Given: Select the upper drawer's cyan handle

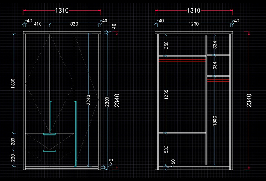Looking at the screenshot, I should coord(50,134).
